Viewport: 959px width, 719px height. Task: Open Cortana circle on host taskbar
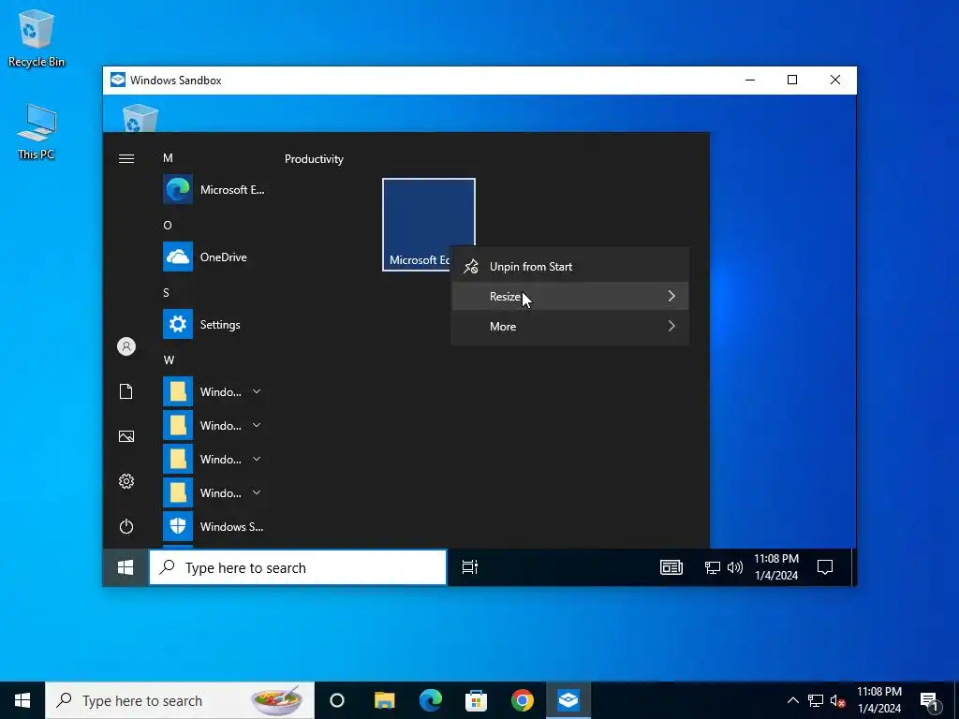(x=337, y=700)
